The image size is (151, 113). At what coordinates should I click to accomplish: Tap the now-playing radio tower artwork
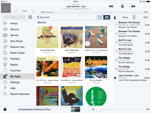click(x=6, y=8)
